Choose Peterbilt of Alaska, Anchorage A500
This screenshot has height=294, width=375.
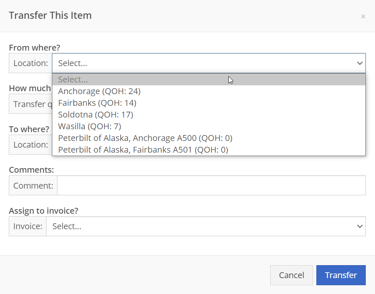[209, 138]
